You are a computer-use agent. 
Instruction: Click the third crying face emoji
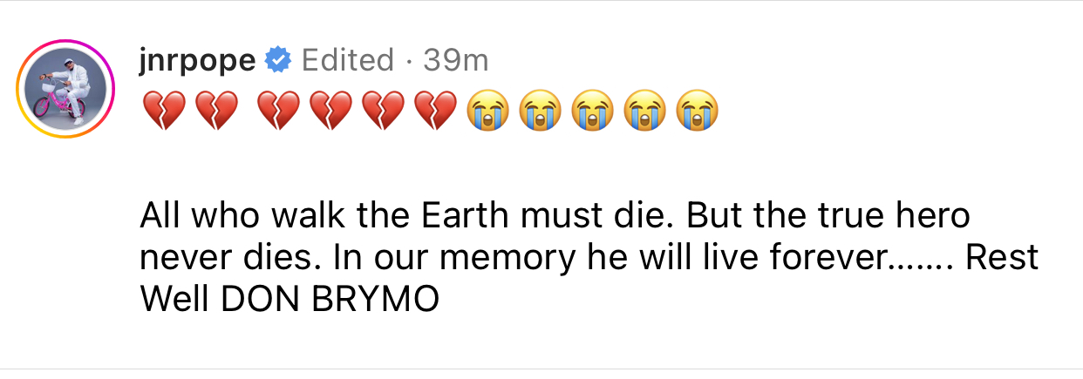[593, 112]
